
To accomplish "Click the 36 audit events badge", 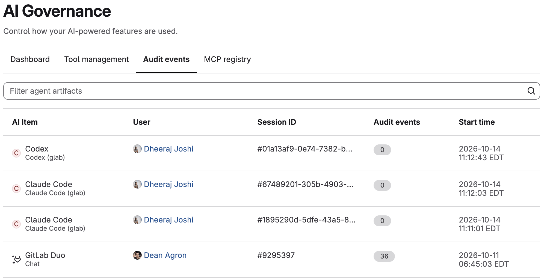I will [384, 256].
